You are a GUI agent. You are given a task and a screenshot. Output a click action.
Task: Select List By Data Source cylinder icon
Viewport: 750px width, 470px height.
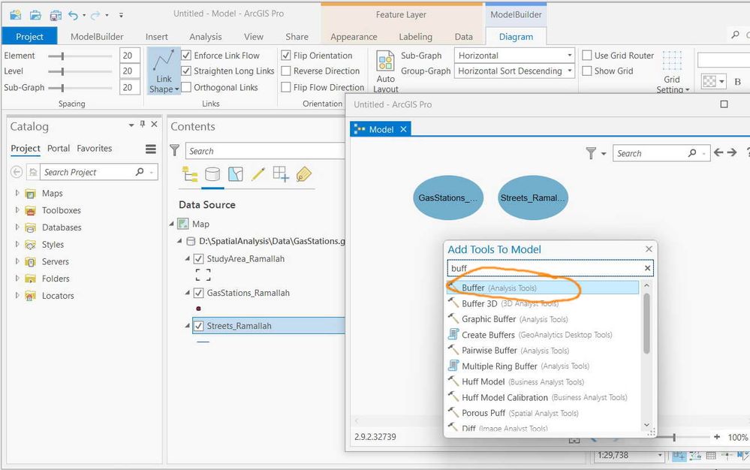click(x=212, y=174)
